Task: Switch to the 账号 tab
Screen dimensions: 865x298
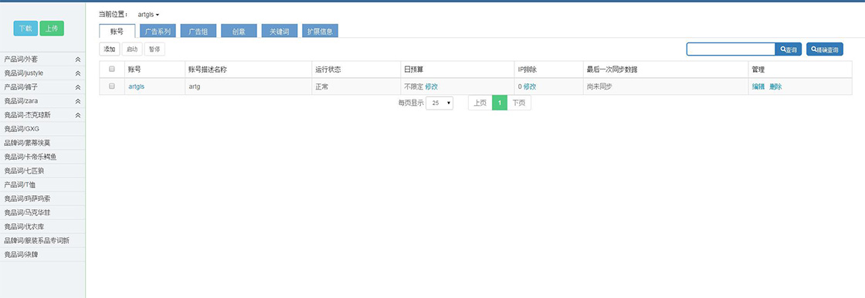Action: coord(117,32)
